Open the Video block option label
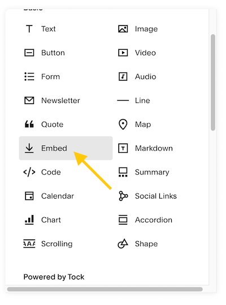The width and height of the screenshot is (226, 305). [145, 53]
